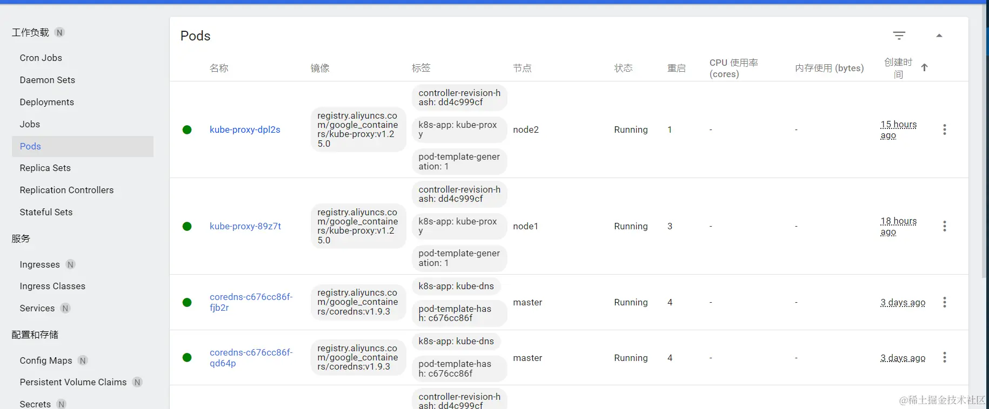Sort table by 名称 column header

point(219,68)
